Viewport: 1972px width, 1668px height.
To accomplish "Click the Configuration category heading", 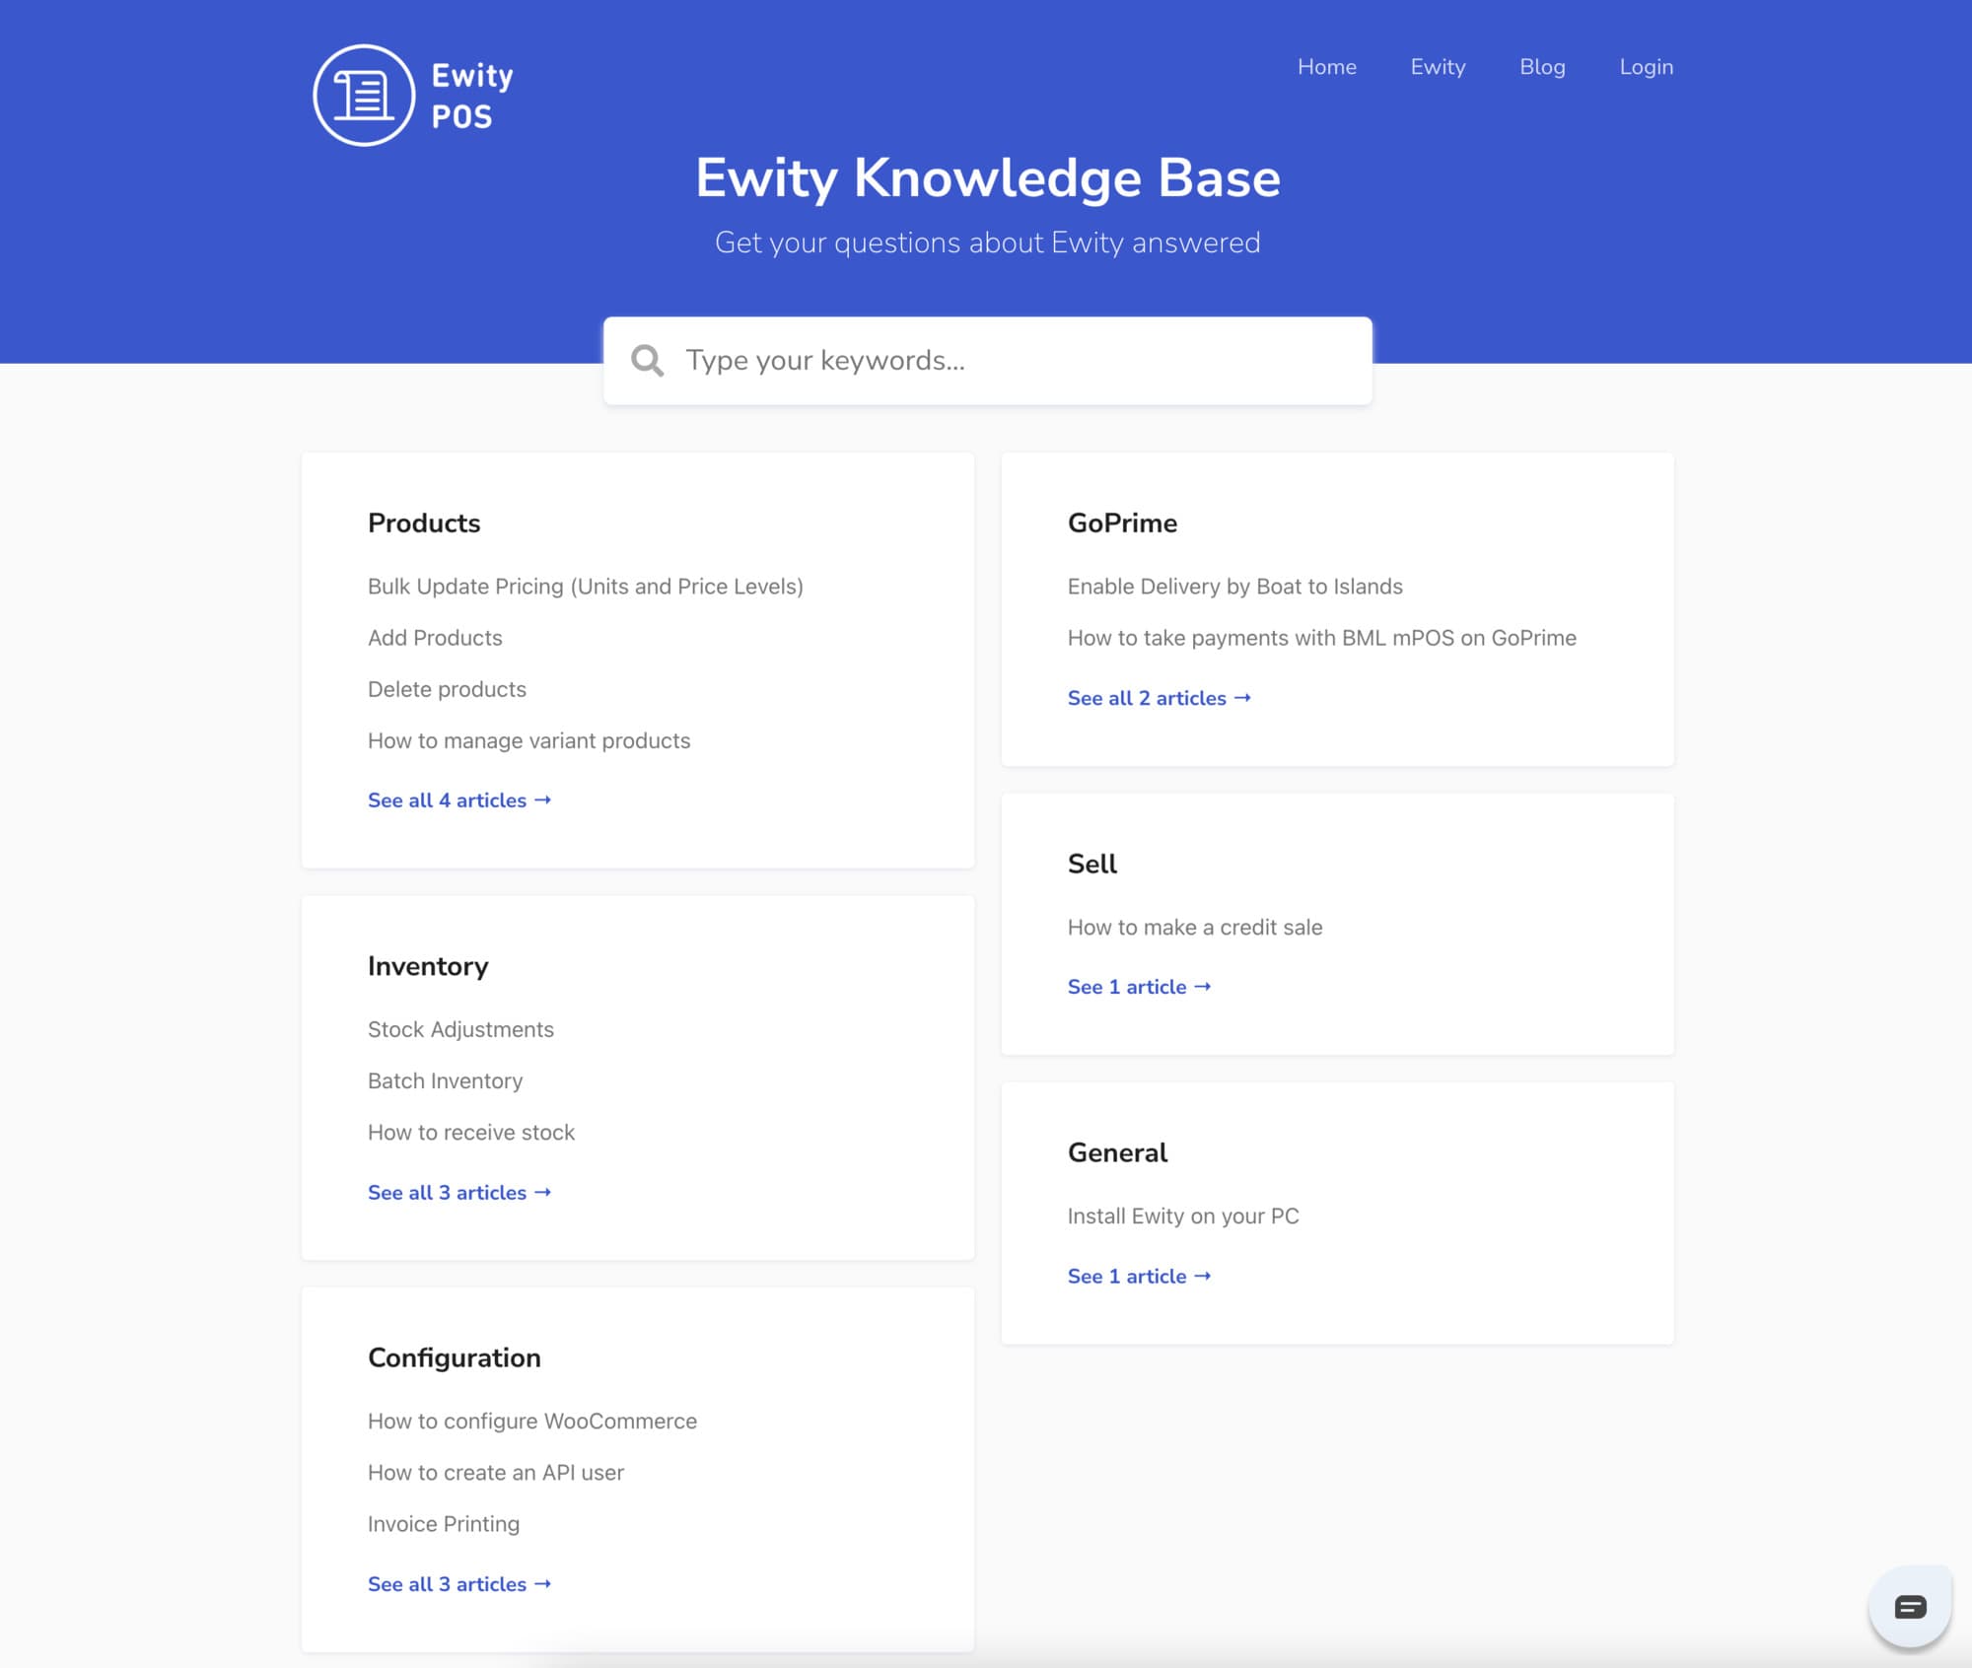I will click(x=454, y=1357).
